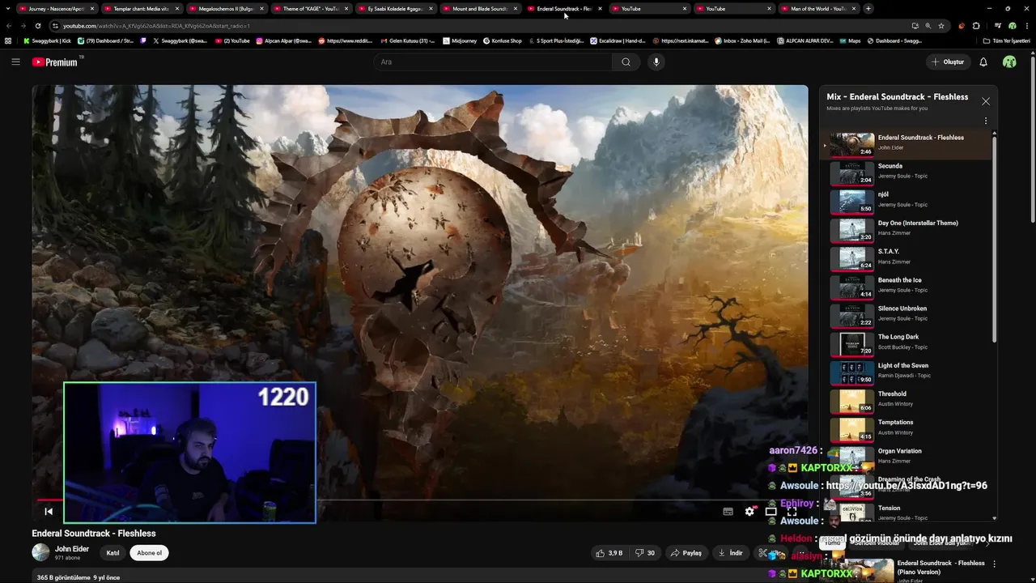Open the John Eider channel name link
The width and height of the screenshot is (1036, 583).
point(72,549)
